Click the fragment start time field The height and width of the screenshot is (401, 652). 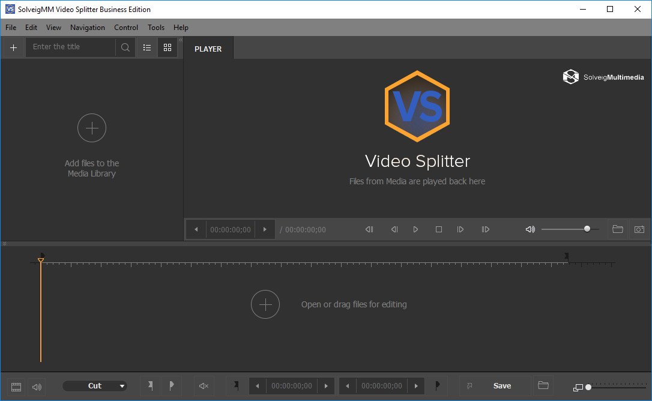(x=292, y=386)
